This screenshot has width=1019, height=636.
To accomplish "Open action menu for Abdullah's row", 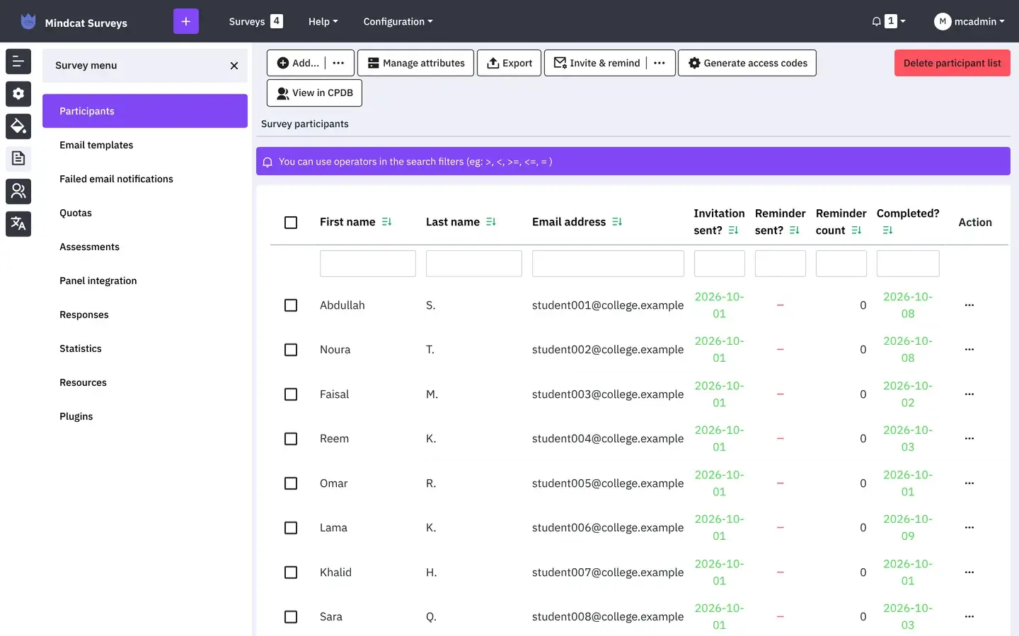I will pyautogui.click(x=969, y=305).
